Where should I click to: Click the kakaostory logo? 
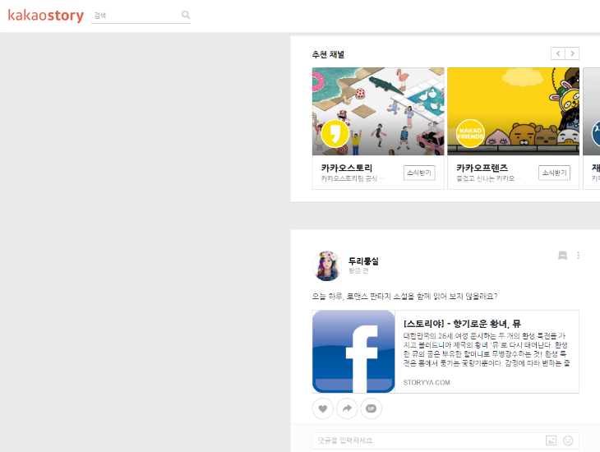(45, 16)
